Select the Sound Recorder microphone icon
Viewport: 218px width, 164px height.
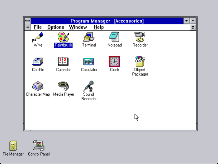pyautogui.click(x=89, y=86)
